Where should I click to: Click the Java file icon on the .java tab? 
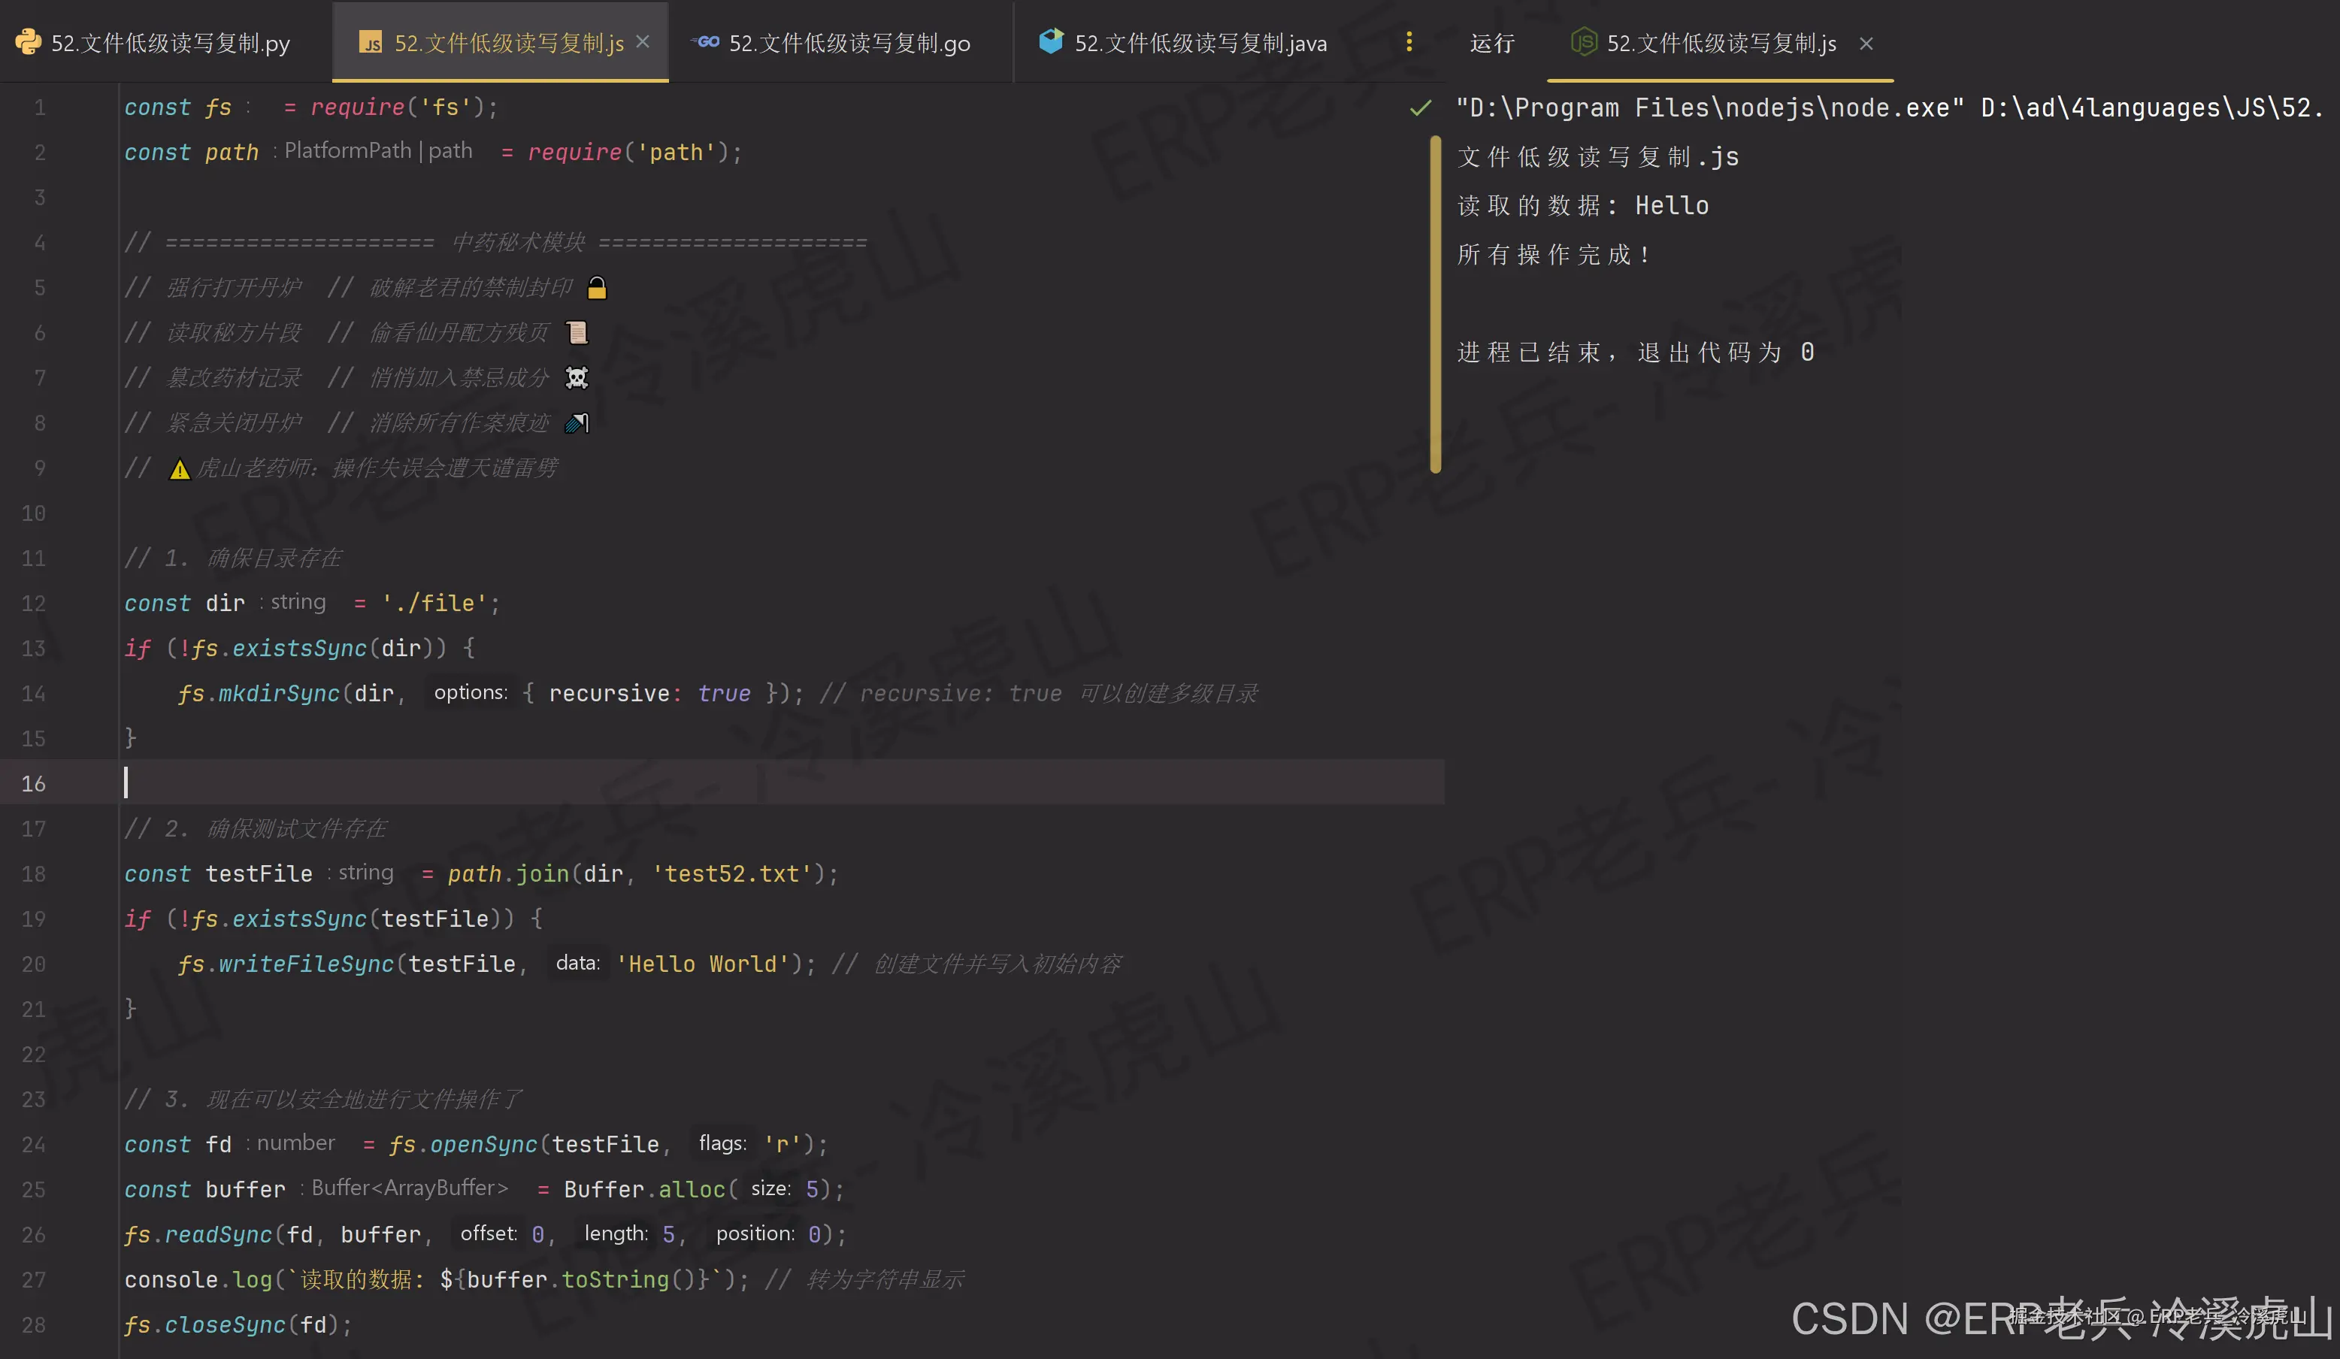(1050, 42)
